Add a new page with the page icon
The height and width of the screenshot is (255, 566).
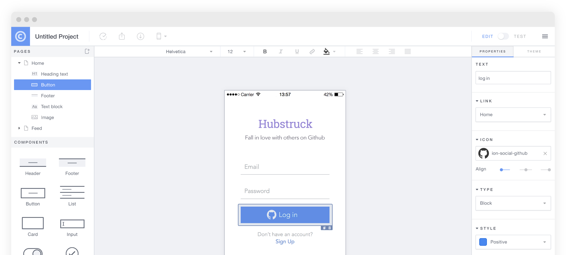[87, 51]
